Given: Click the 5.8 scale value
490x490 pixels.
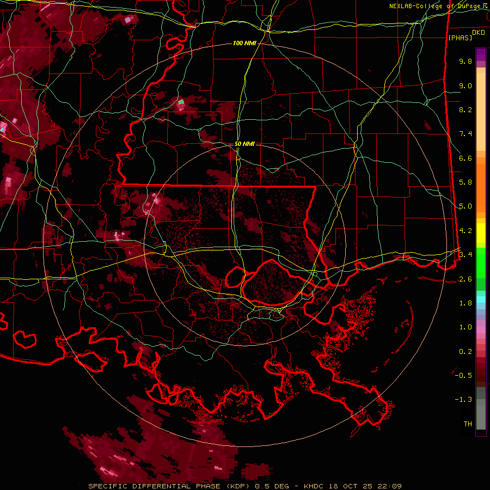Looking at the screenshot, I should (x=465, y=182).
